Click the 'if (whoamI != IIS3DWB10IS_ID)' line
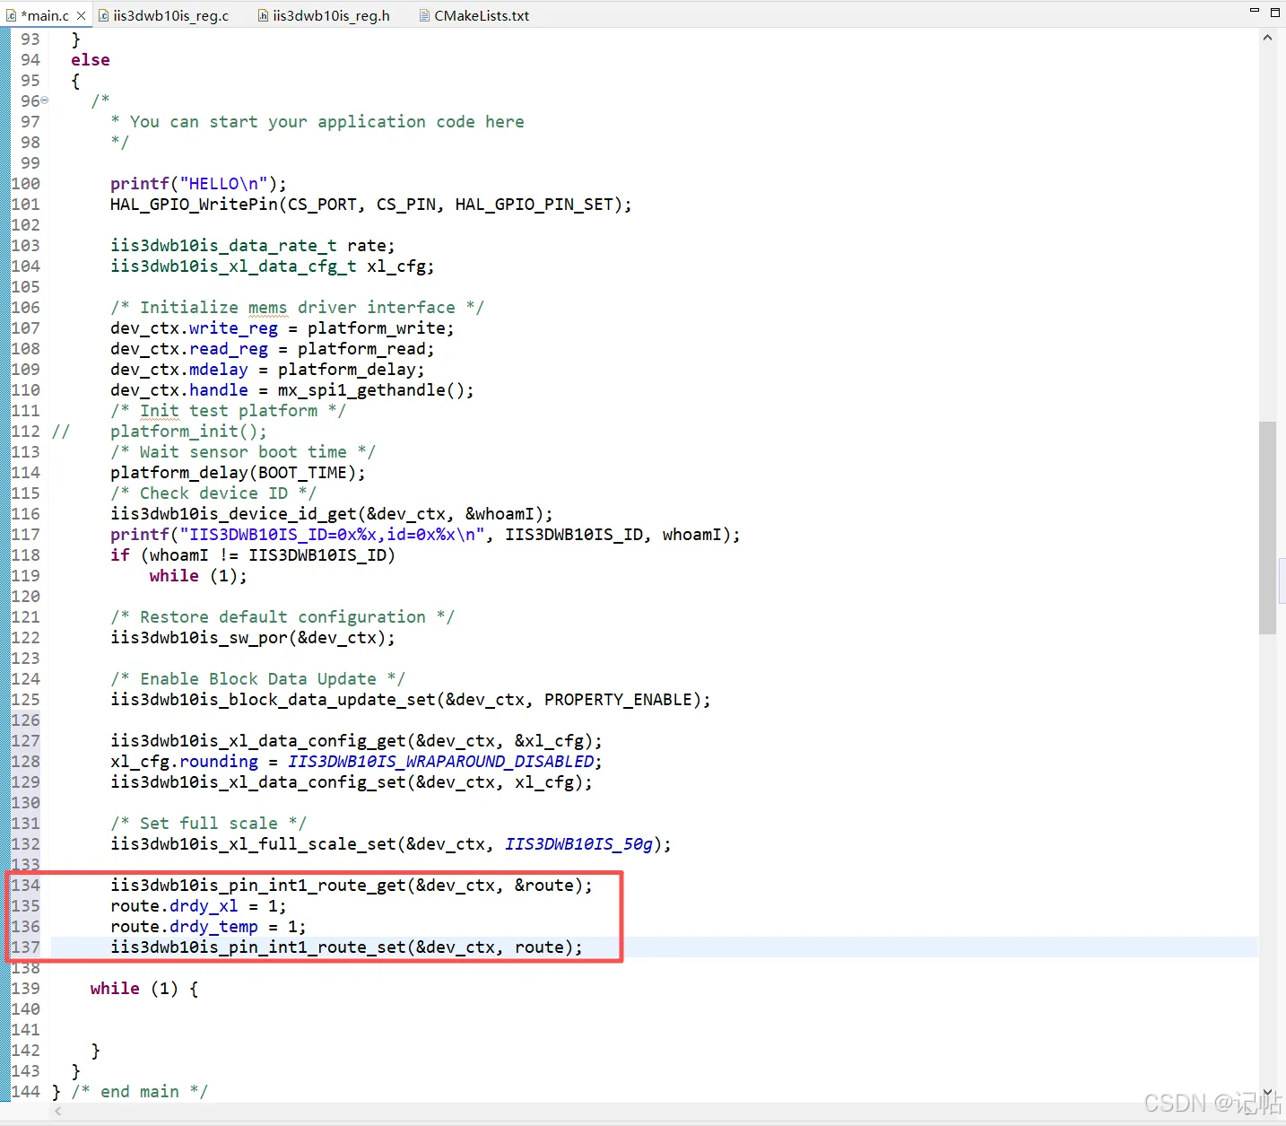 [252, 555]
